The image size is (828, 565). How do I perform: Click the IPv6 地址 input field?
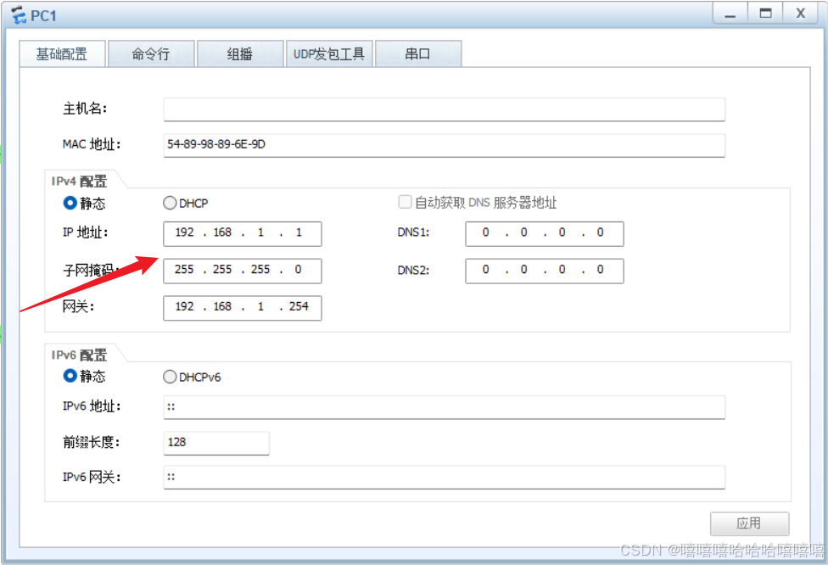pos(444,407)
